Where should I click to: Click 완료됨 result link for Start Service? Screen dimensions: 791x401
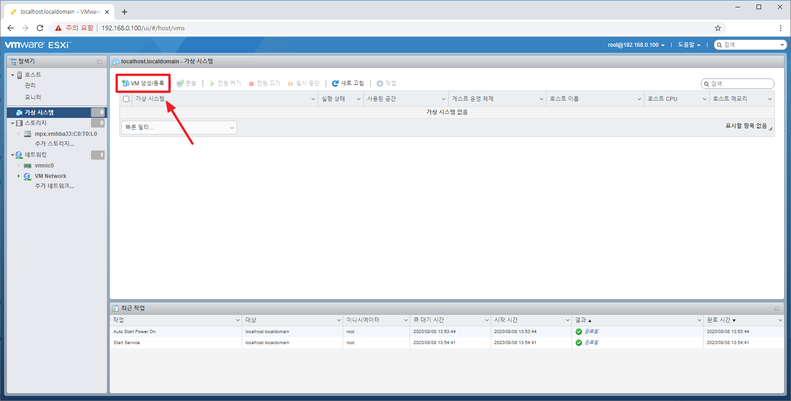[591, 342]
